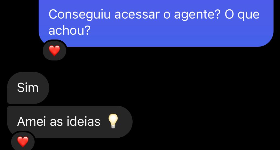Click the 'O que' text in the blue message
This screenshot has width=280, height=150.
point(242,15)
